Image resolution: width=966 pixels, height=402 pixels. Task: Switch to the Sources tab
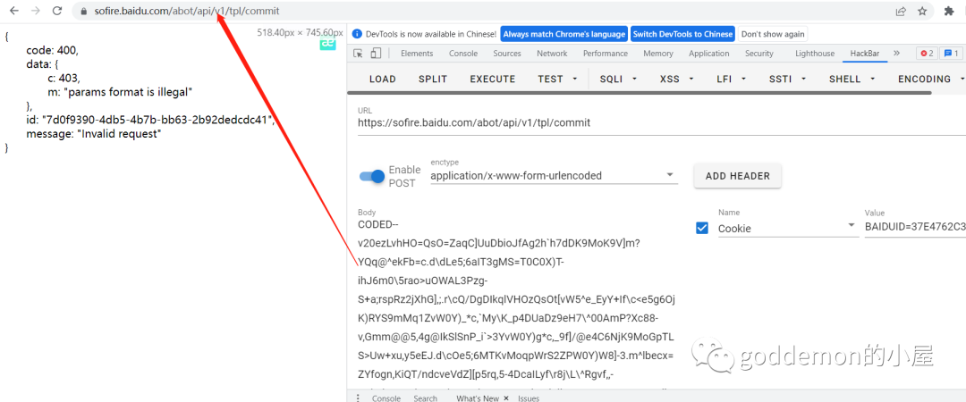[507, 54]
